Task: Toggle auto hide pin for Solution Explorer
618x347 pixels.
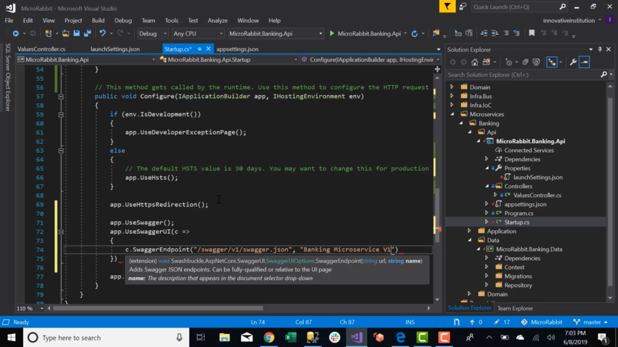Action: (600, 49)
